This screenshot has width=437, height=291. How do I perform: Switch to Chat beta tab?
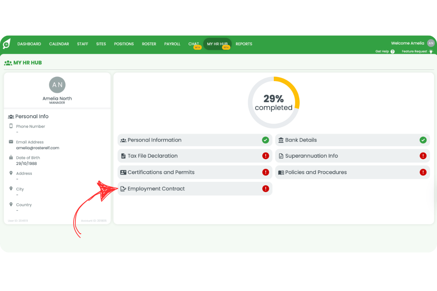pos(194,44)
